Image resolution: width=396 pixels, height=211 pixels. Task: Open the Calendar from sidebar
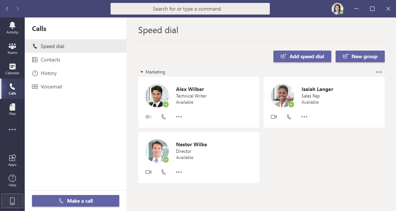(x=12, y=69)
